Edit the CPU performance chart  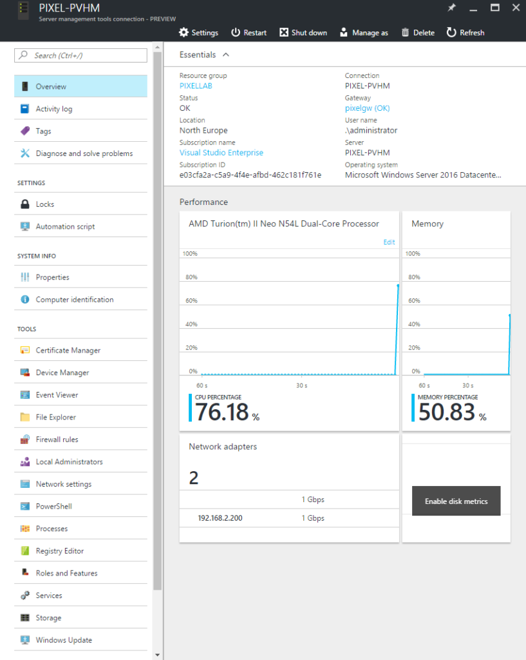389,242
